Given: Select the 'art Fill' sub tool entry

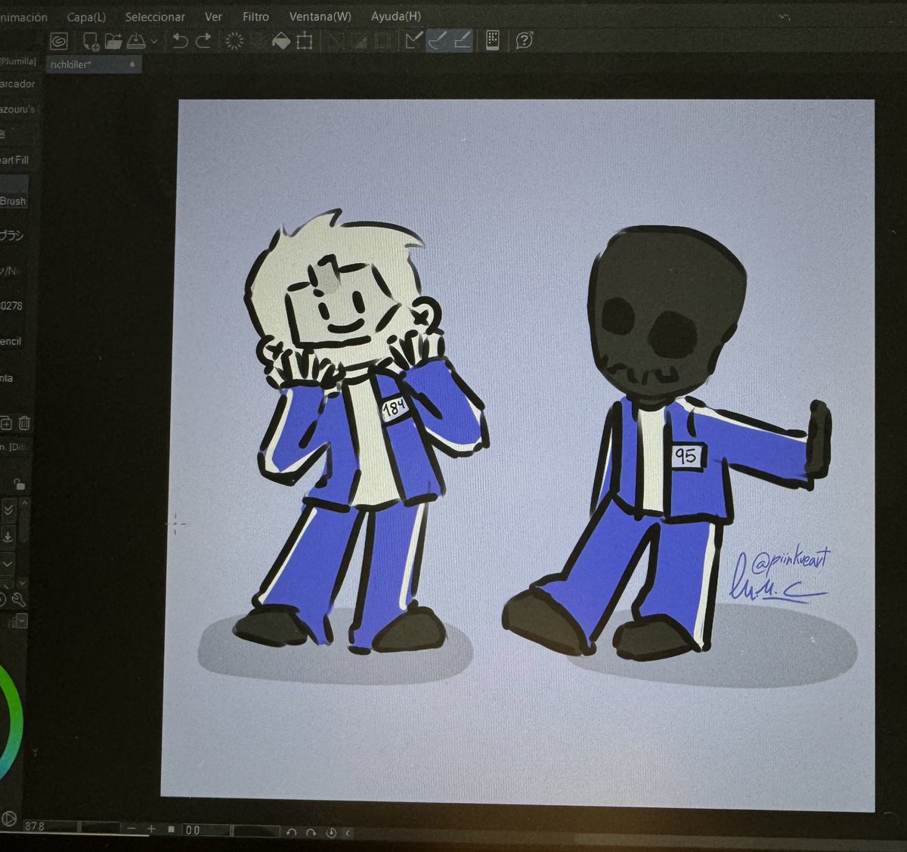Looking at the screenshot, I should pos(14,160).
